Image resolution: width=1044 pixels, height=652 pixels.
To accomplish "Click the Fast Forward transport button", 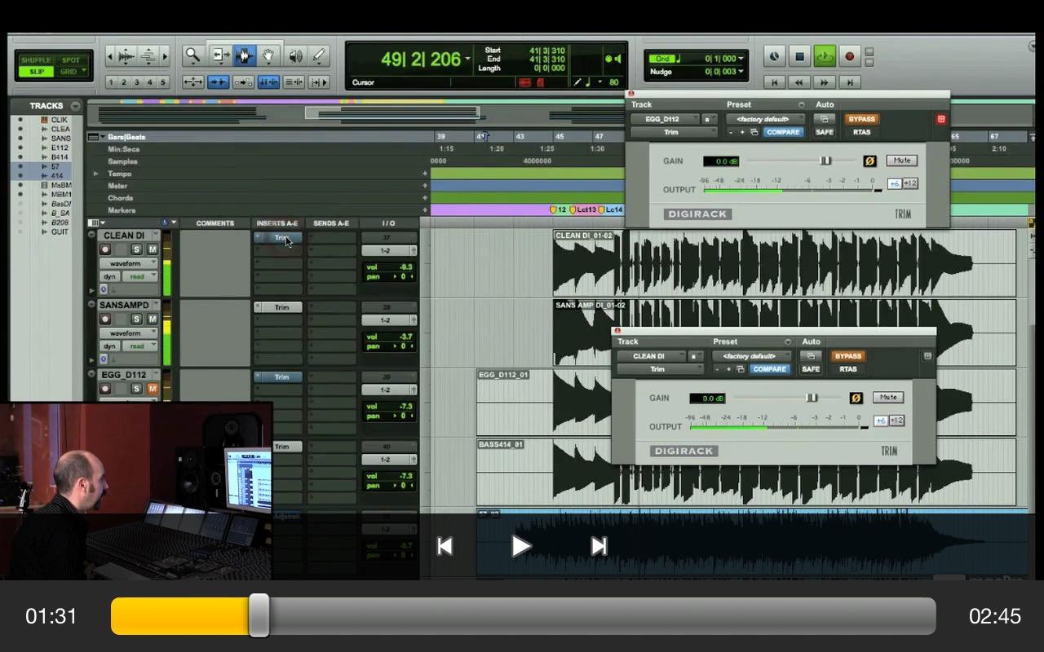I will (x=825, y=82).
